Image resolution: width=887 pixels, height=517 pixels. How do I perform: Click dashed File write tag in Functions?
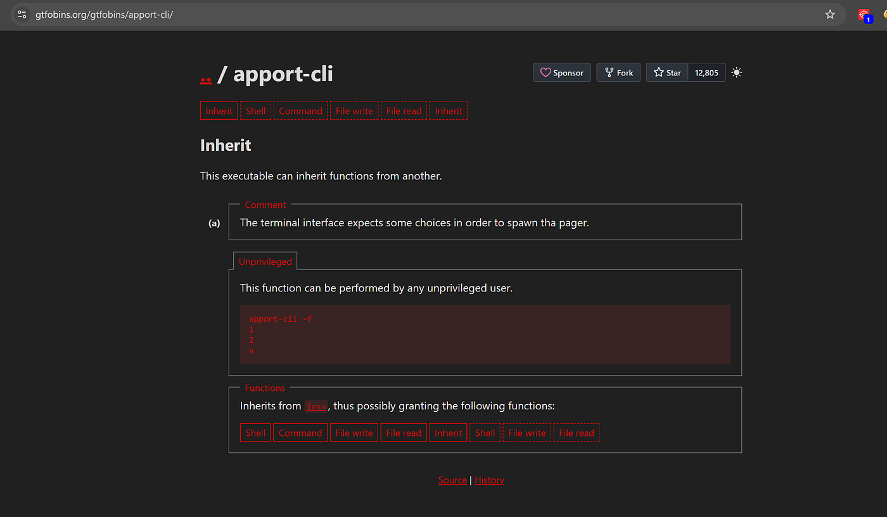(x=527, y=433)
